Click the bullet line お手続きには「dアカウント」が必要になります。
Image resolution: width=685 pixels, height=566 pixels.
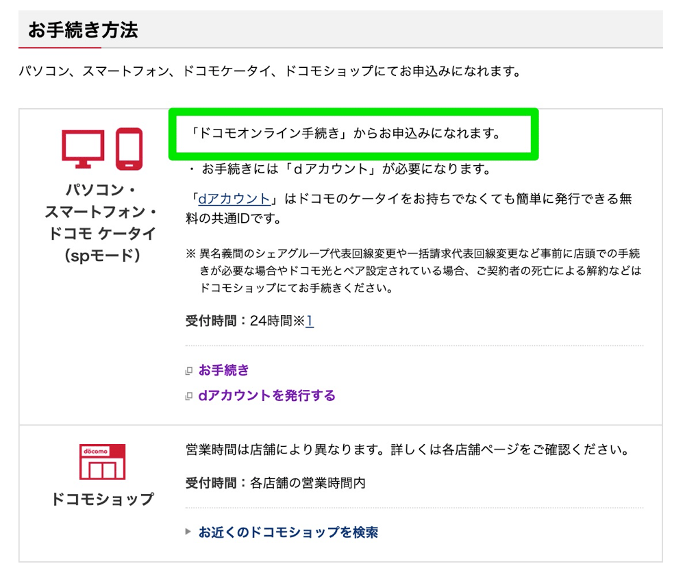(x=340, y=169)
